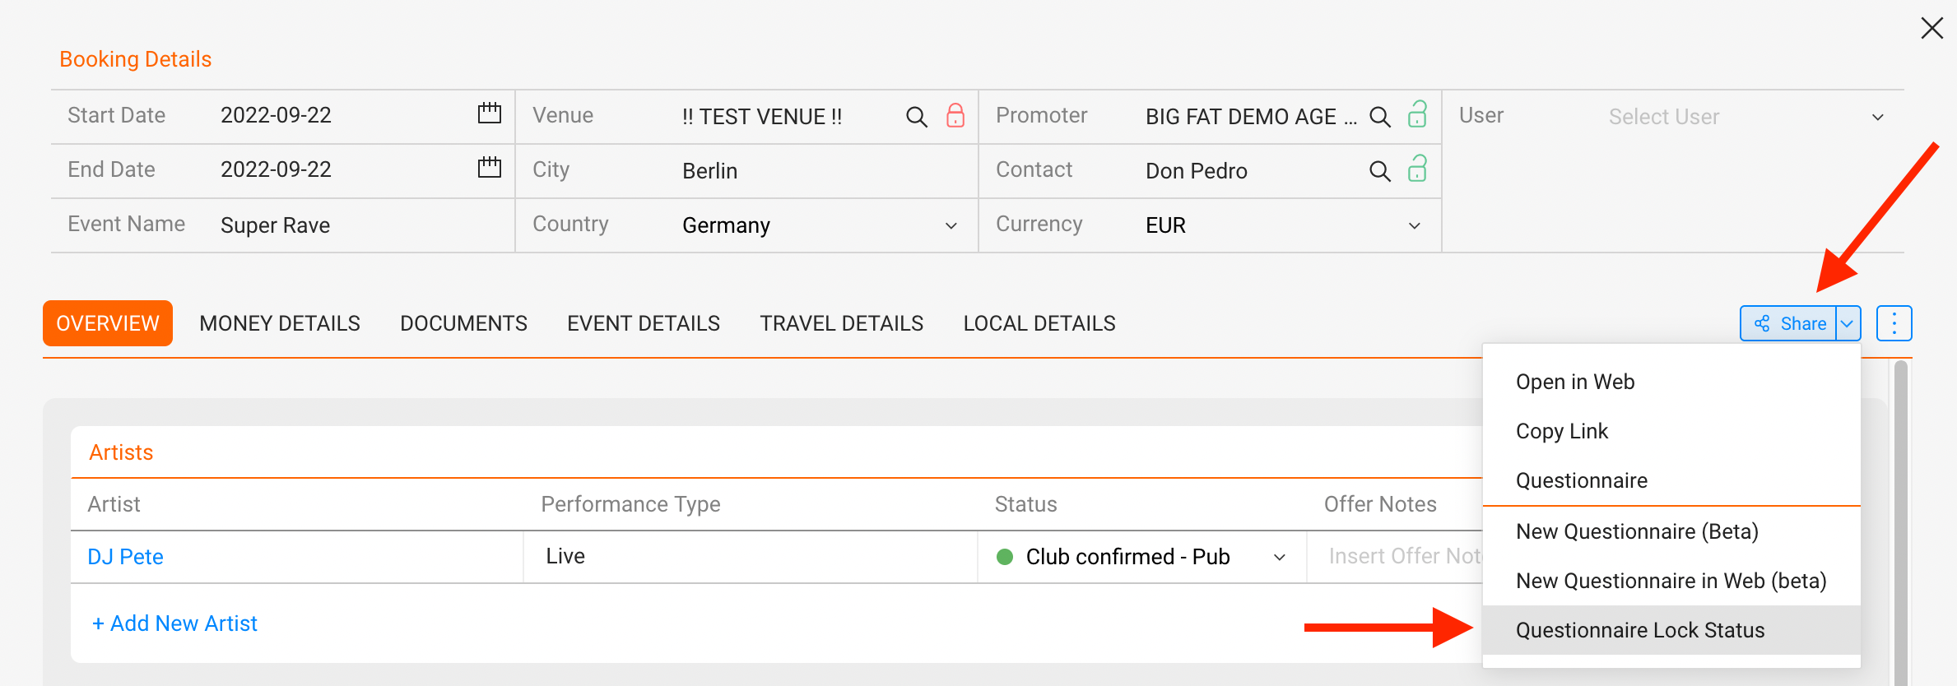Open the three-dot overflow menu
The image size is (1957, 686).
(1894, 322)
